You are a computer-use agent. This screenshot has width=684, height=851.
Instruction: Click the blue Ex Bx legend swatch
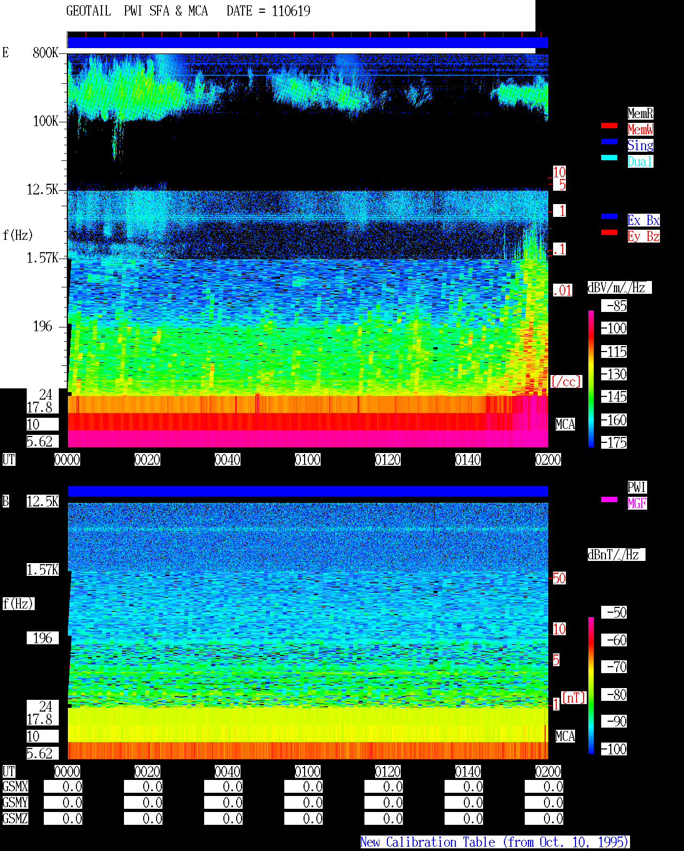tap(609, 216)
